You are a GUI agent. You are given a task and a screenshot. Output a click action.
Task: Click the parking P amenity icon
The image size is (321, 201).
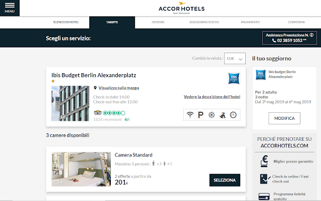tap(201, 115)
